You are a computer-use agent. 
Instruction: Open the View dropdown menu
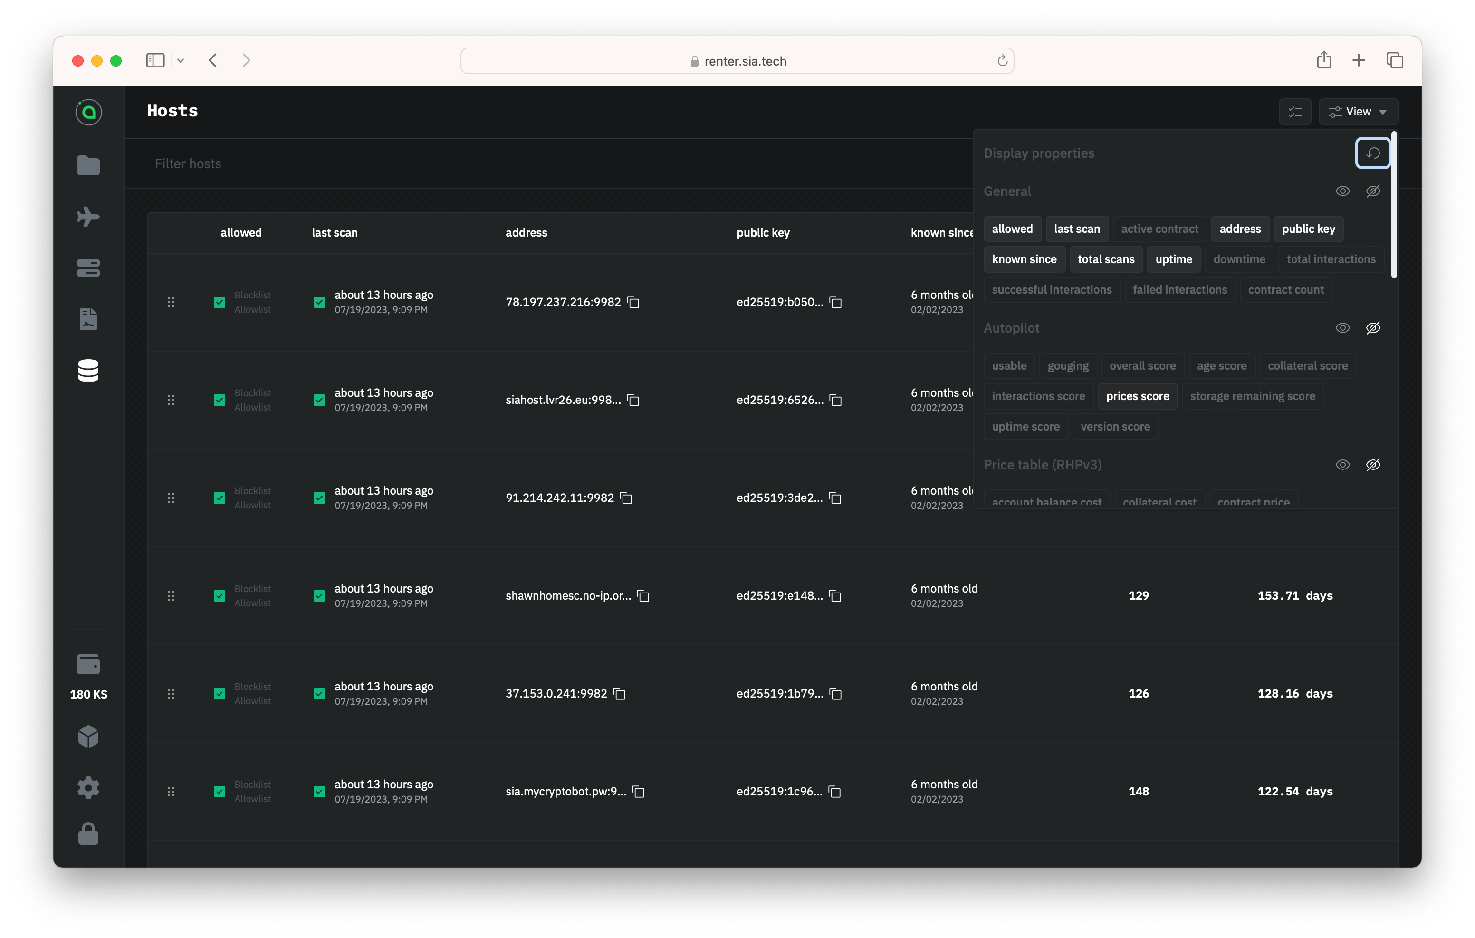point(1358,112)
